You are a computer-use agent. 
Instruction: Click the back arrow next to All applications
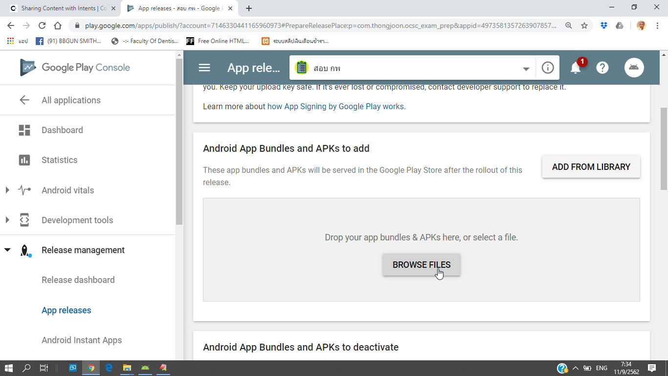click(x=24, y=99)
